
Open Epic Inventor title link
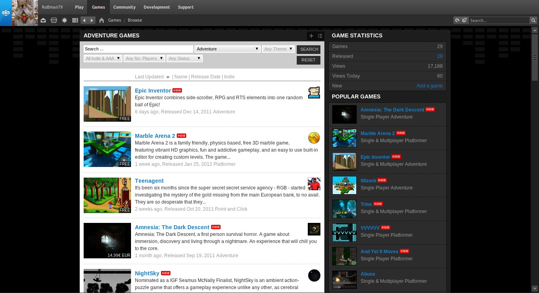(x=153, y=91)
